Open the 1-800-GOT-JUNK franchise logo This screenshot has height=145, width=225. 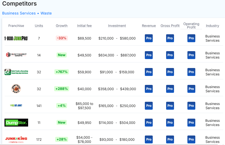[x=16, y=105]
